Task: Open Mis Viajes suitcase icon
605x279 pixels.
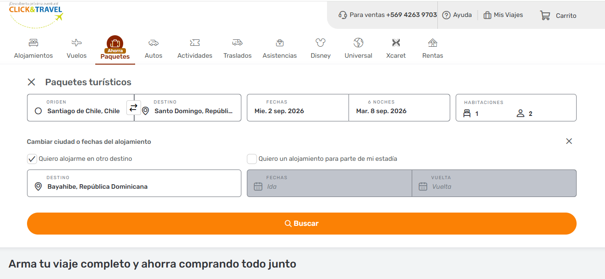Action: [x=487, y=15]
